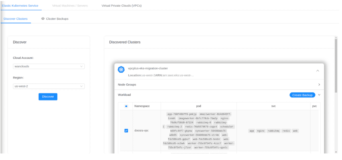Click the worker-755c6f54fc-4zzc7 pod tag
The width and height of the screenshot is (342, 160).
tap(204, 143)
